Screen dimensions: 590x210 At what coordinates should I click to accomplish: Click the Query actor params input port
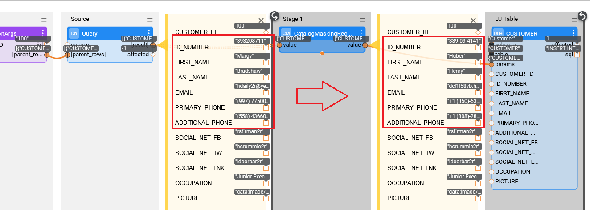coord(67,44)
